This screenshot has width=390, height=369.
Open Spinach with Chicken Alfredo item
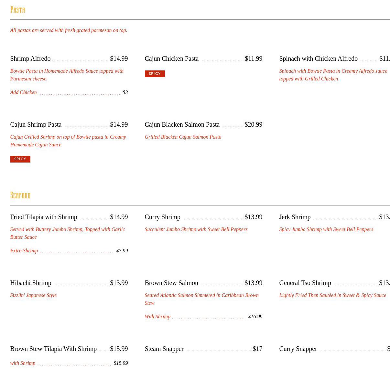click(318, 58)
